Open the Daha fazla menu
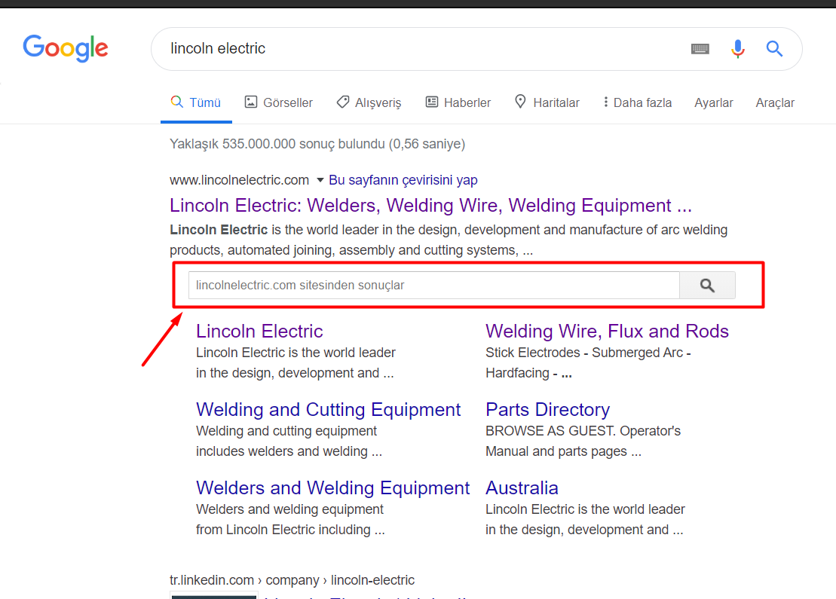The width and height of the screenshot is (836, 599). [638, 102]
